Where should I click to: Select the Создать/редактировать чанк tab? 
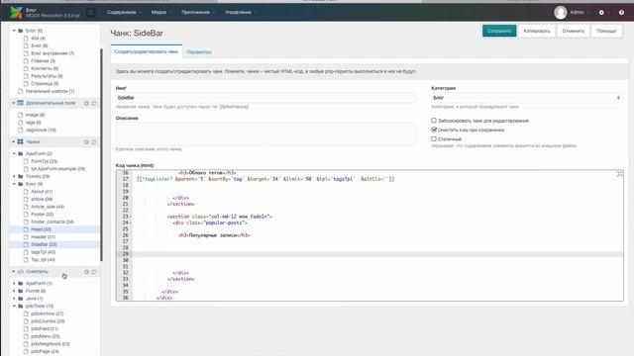coord(147,51)
